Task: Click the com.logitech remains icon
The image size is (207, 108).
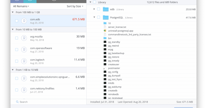Action: coord(24,61)
